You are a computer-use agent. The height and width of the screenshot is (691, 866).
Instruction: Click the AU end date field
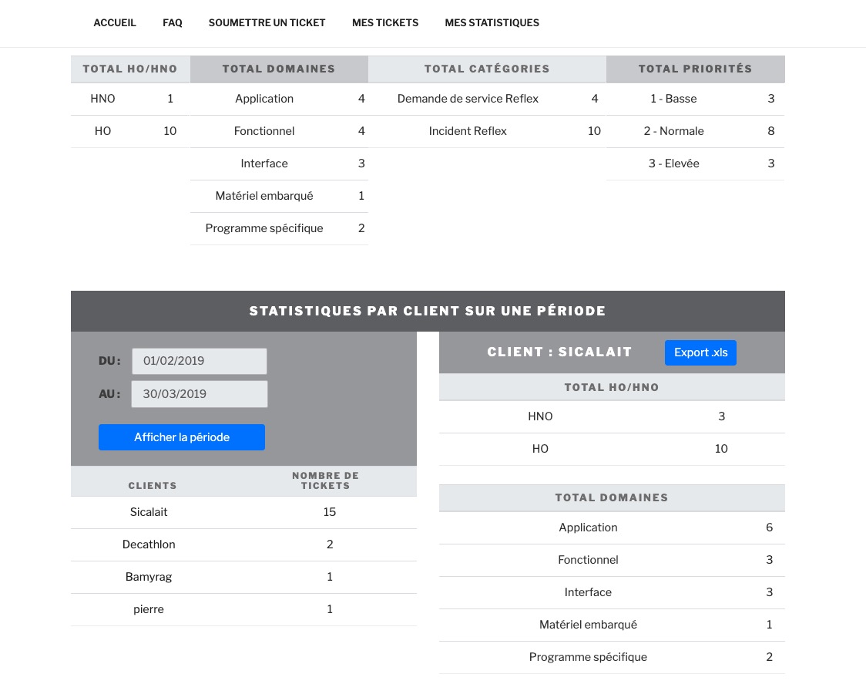(x=199, y=394)
